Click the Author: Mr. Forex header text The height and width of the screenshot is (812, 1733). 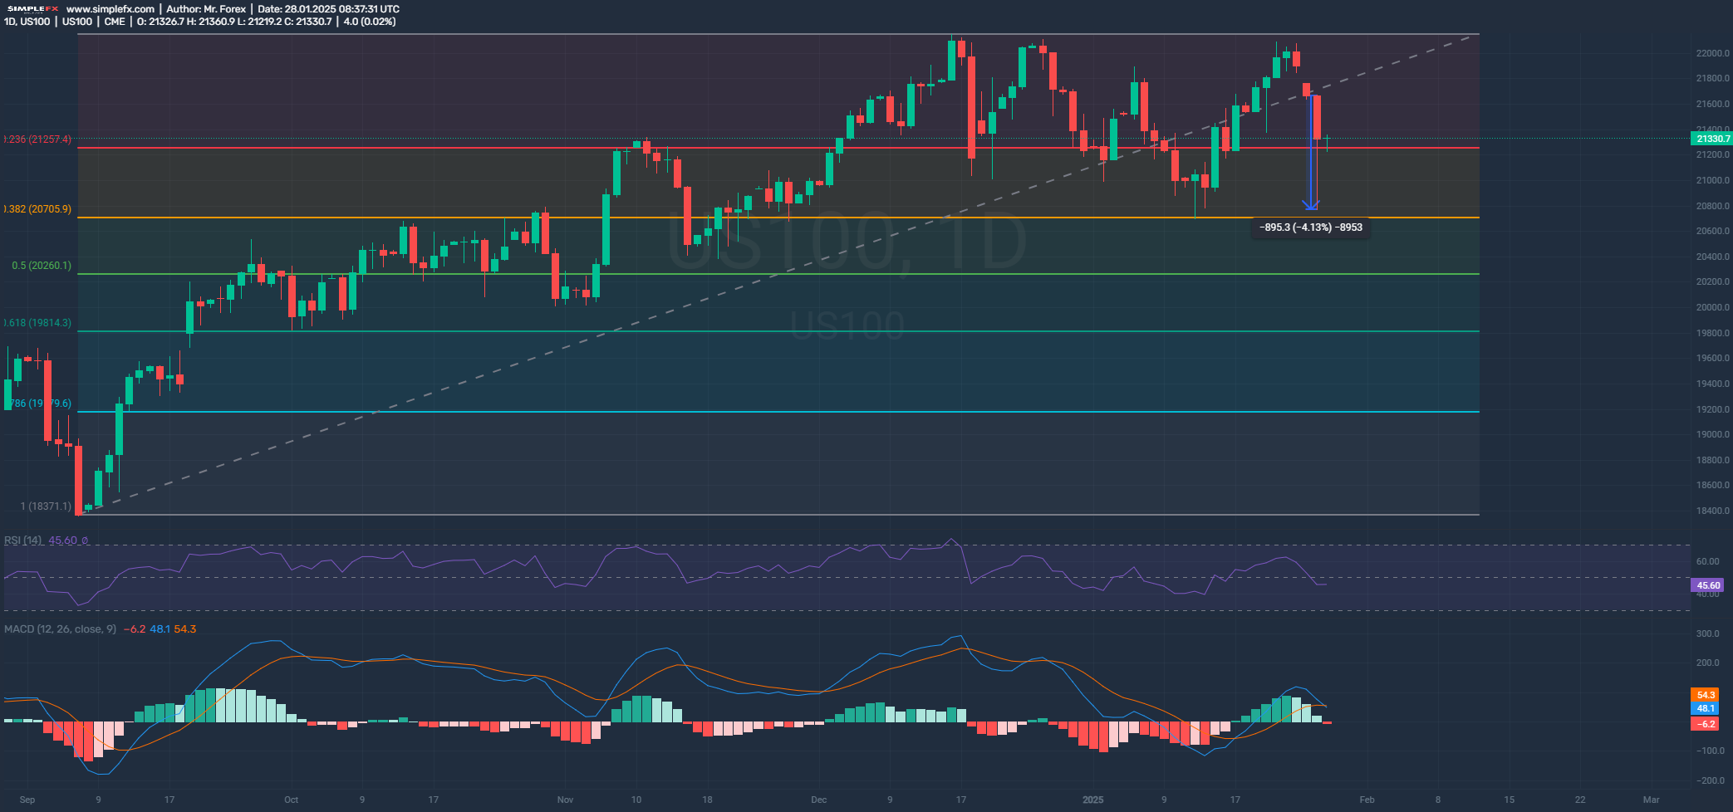(206, 9)
